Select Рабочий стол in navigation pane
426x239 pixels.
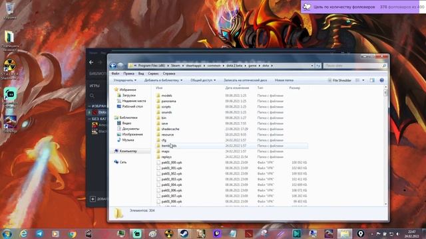[130, 106]
